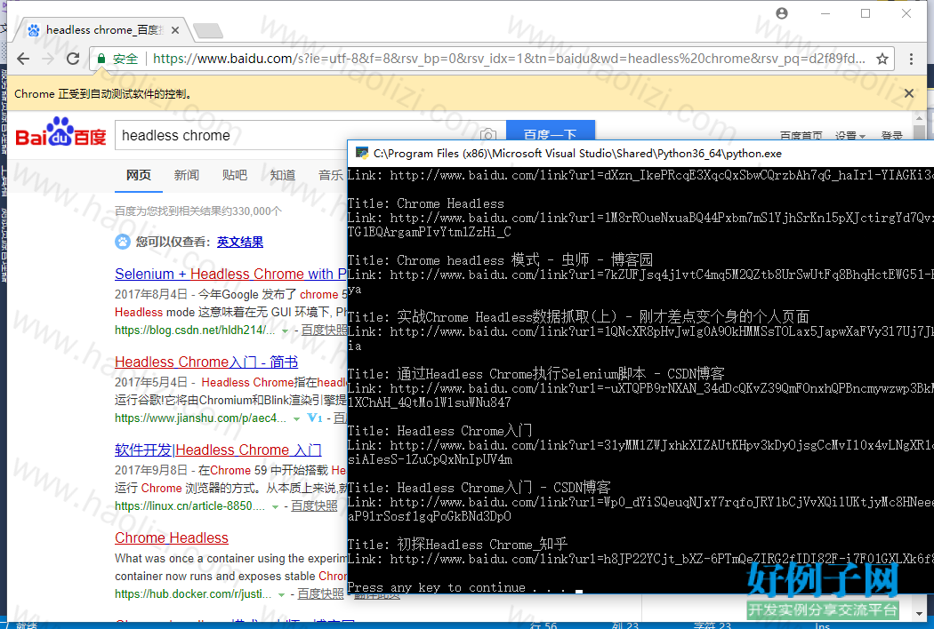
Task: Click the https://blog.csdn.net/hldh214 URL
Action: (195, 330)
